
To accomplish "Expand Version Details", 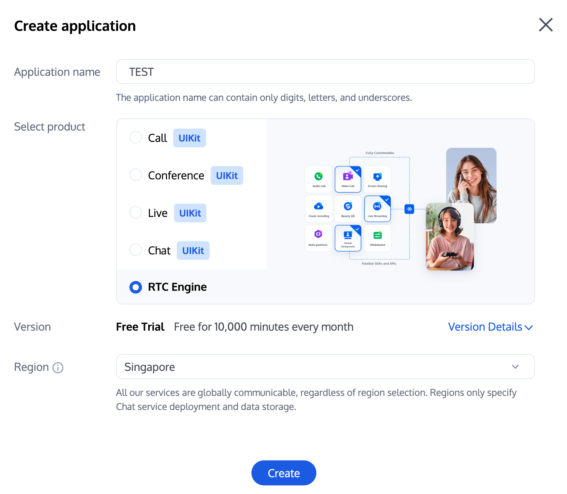I will (490, 327).
